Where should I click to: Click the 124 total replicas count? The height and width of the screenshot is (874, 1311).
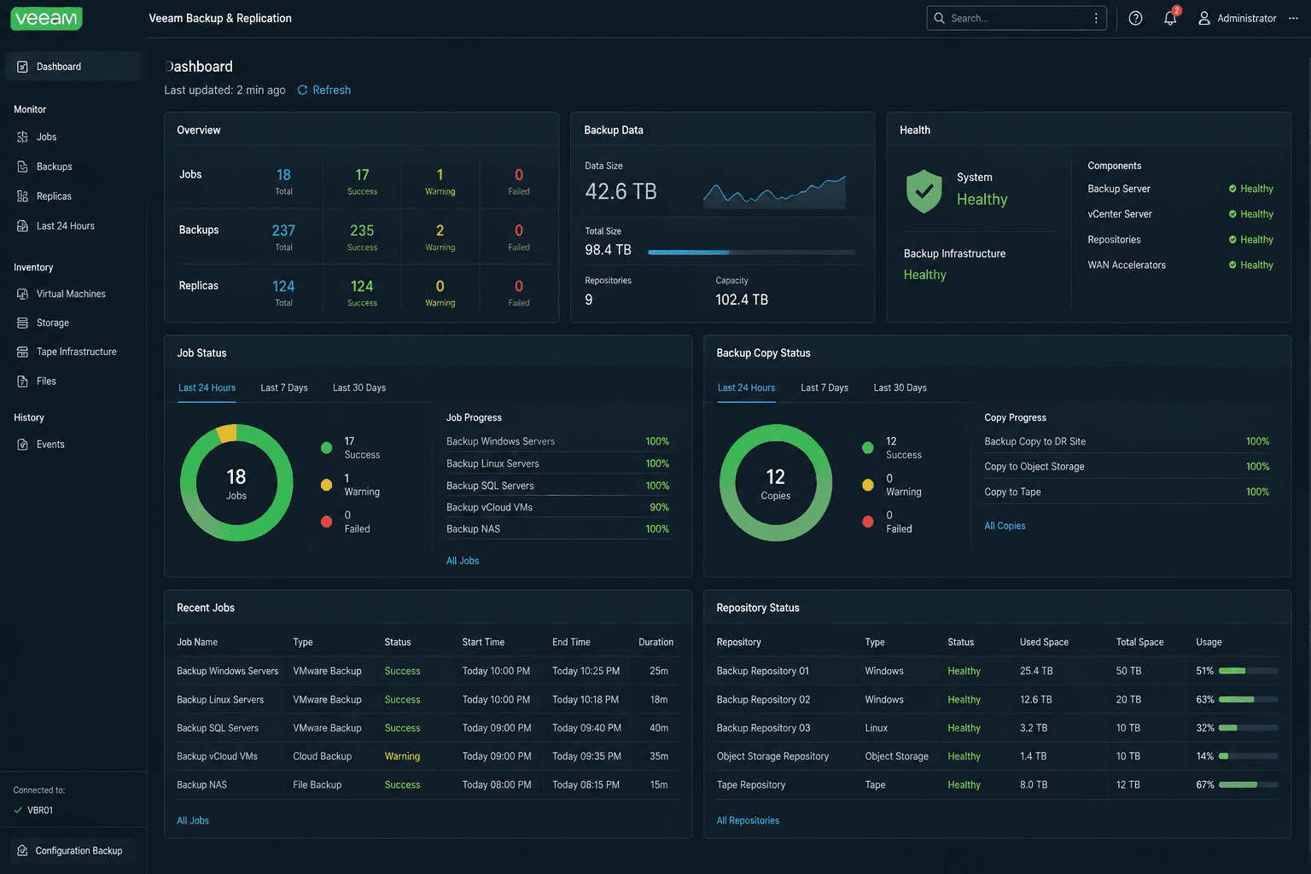coord(283,287)
